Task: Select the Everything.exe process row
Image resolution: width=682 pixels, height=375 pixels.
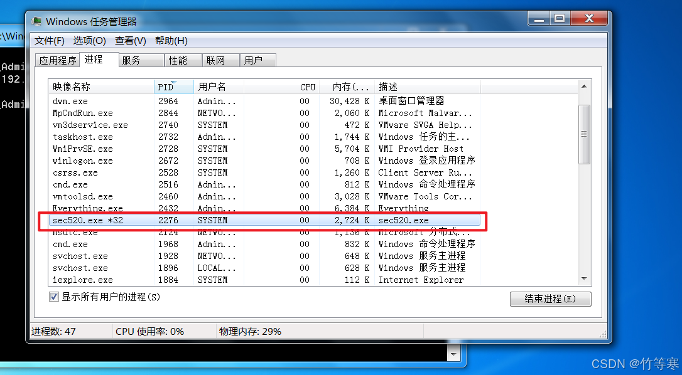Action: click(264, 209)
